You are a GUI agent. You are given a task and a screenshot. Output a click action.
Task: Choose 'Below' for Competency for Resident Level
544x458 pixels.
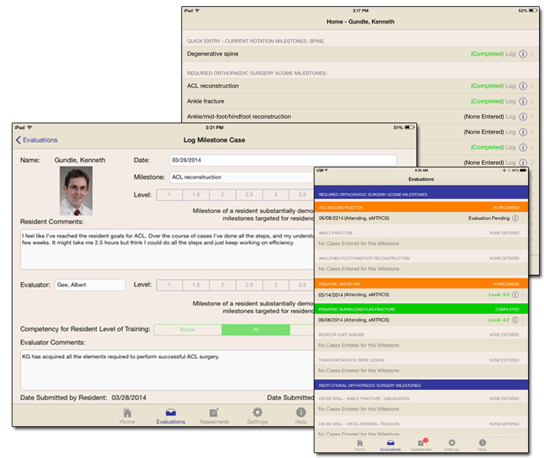click(x=188, y=330)
